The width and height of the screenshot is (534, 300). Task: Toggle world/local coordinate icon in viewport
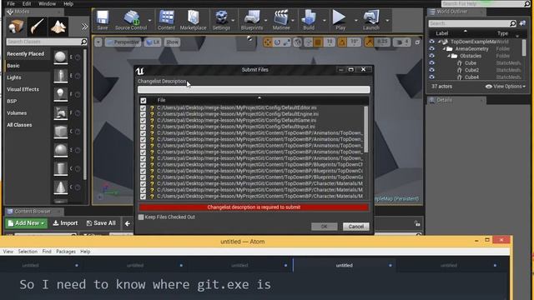tap(297, 42)
